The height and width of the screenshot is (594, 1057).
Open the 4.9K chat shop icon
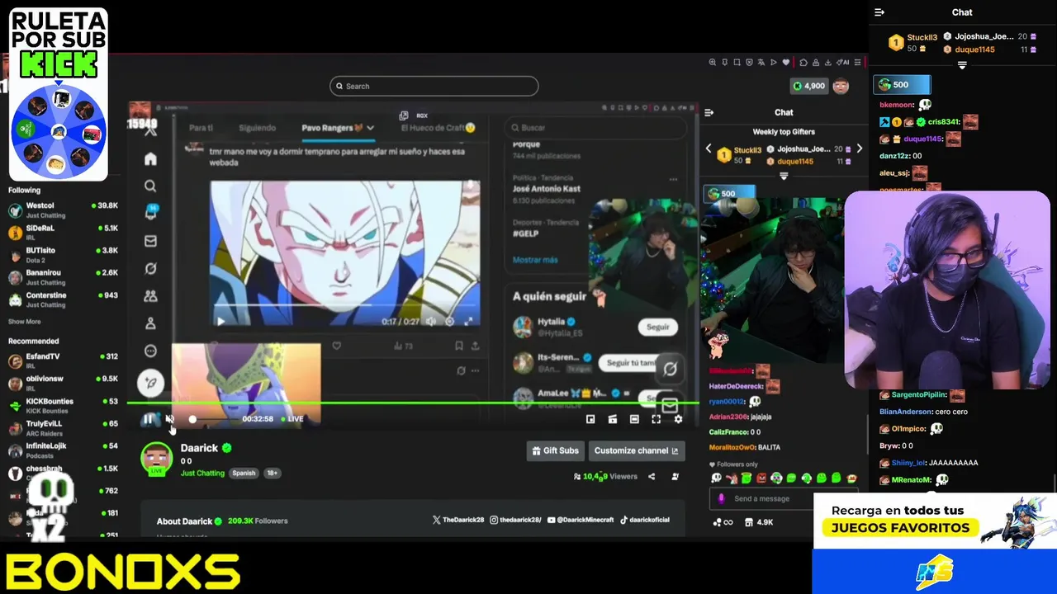pyautogui.click(x=758, y=522)
